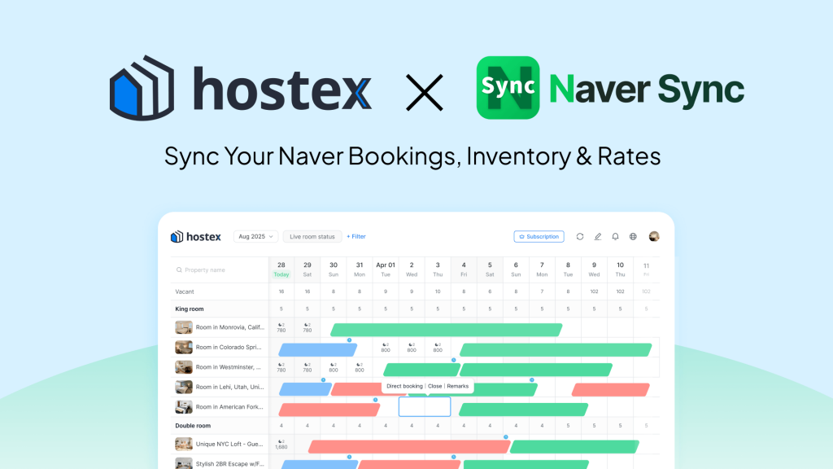This screenshot has width=833, height=469.
Task: Select the Apr 01 Tue date column
Action: coord(386,270)
